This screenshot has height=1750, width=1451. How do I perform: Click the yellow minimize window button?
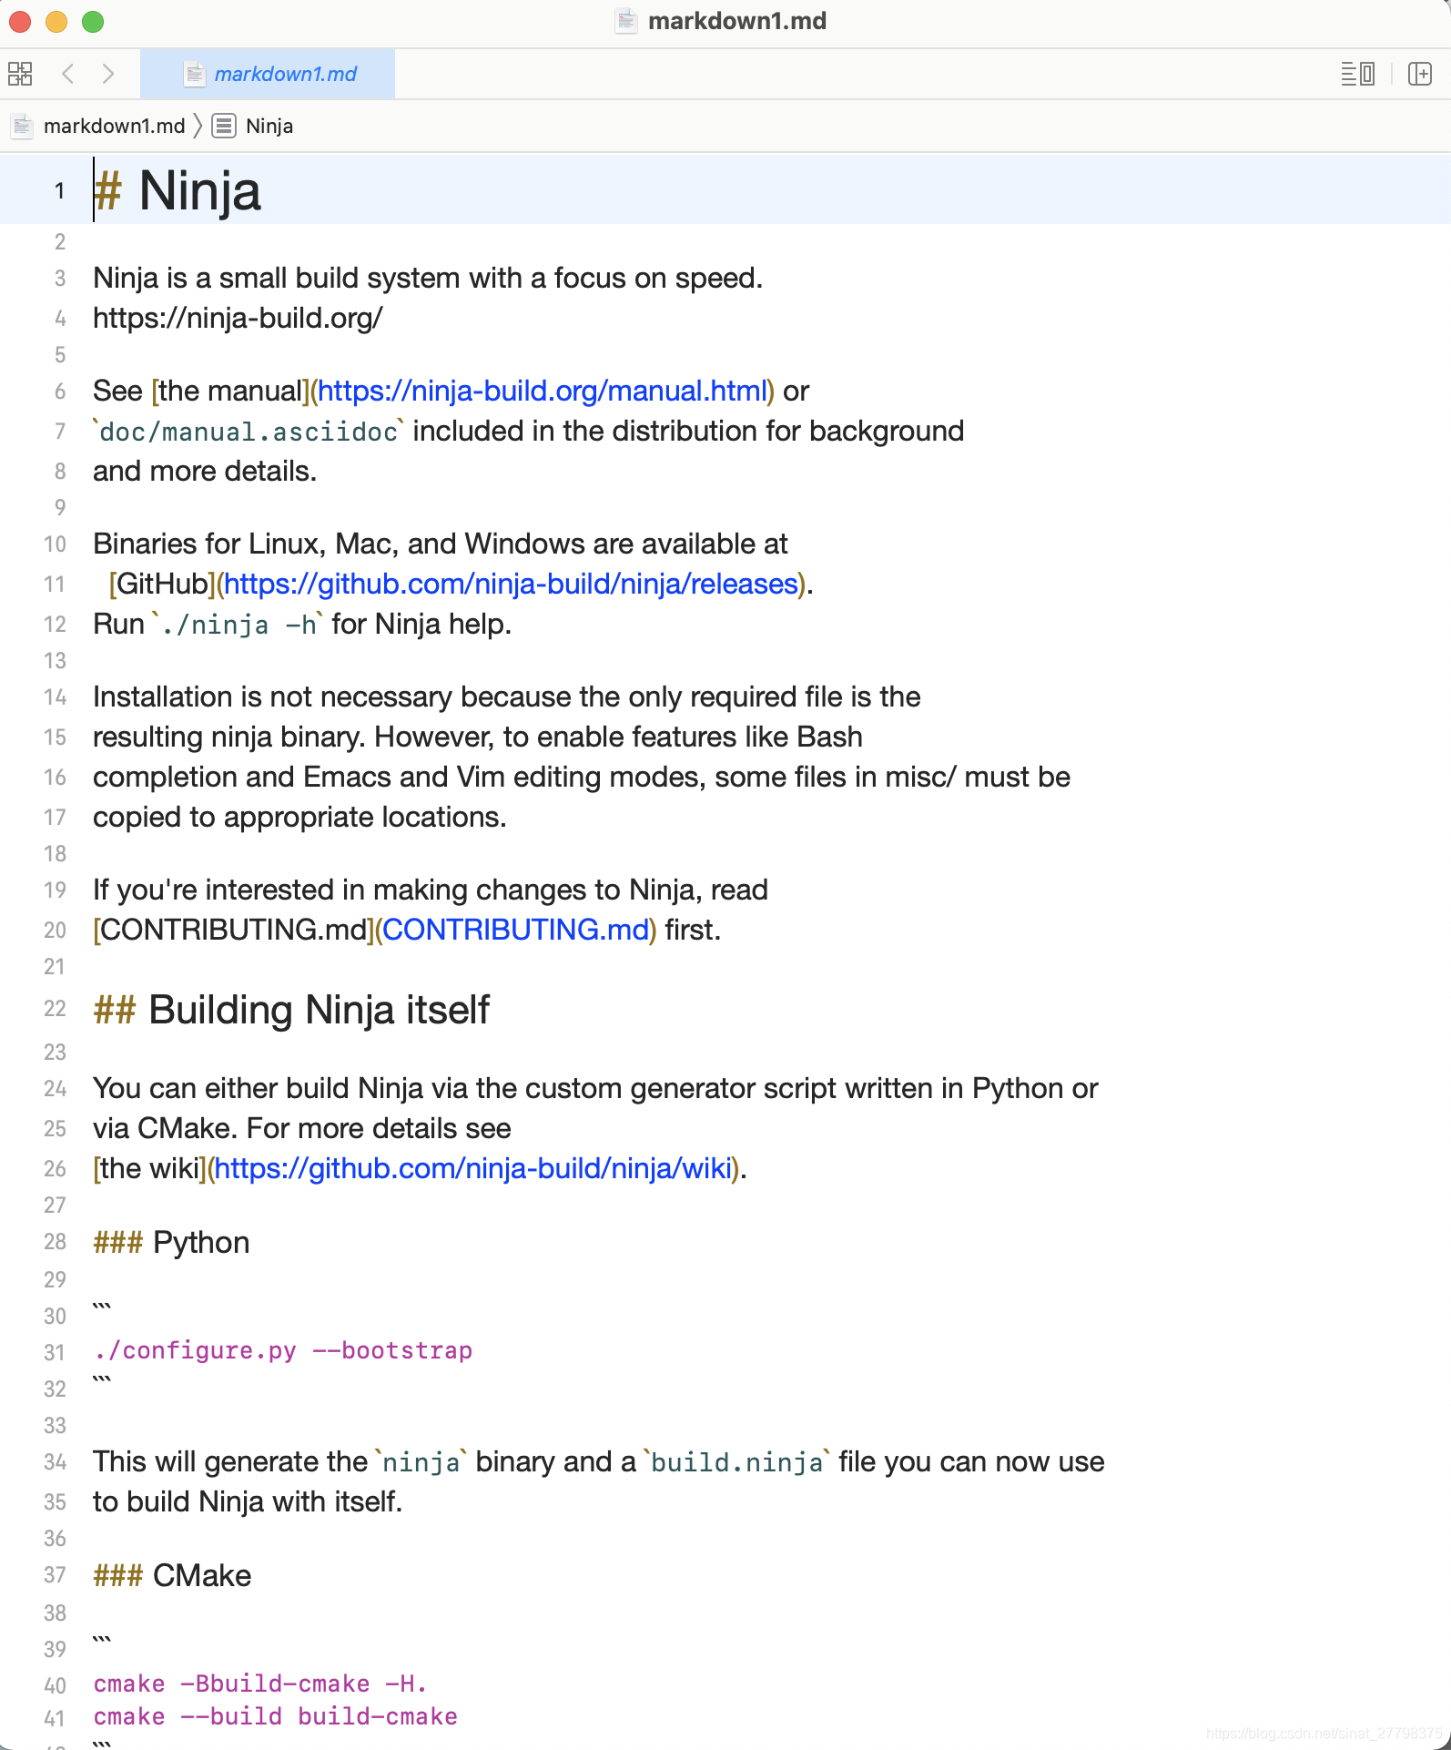coord(56,21)
